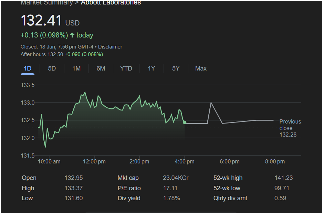Click the 133.5 y-axis label
Screen dimensions: 323x214
28,85
